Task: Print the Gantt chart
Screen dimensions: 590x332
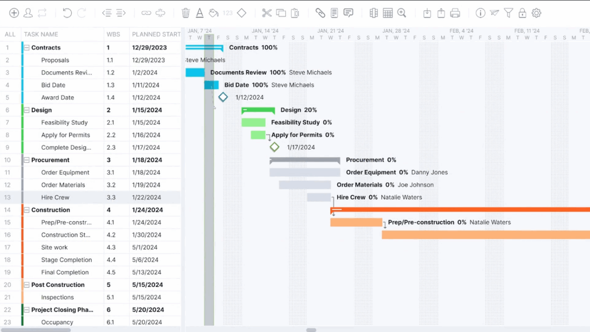Action: click(x=455, y=13)
